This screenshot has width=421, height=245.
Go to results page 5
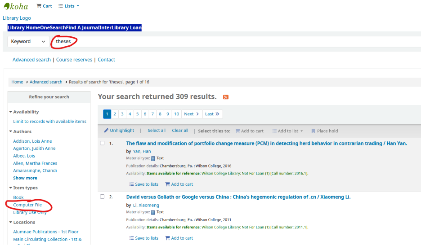pyautogui.click(x=137, y=114)
